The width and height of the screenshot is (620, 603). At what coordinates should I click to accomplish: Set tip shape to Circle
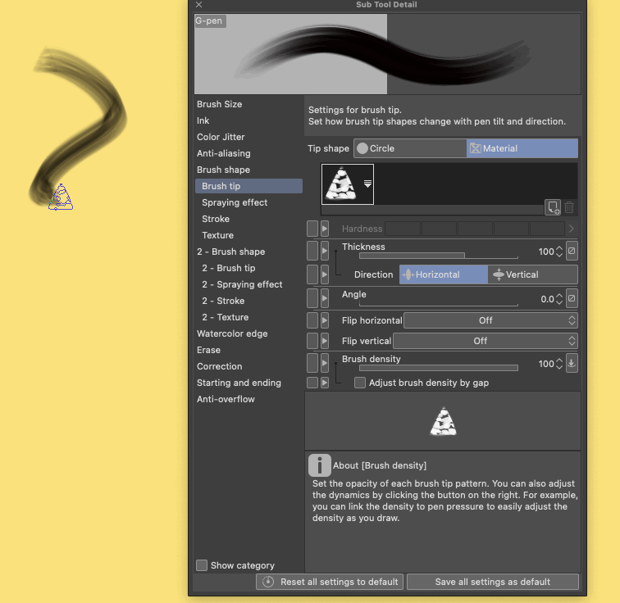click(x=410, y=148)
